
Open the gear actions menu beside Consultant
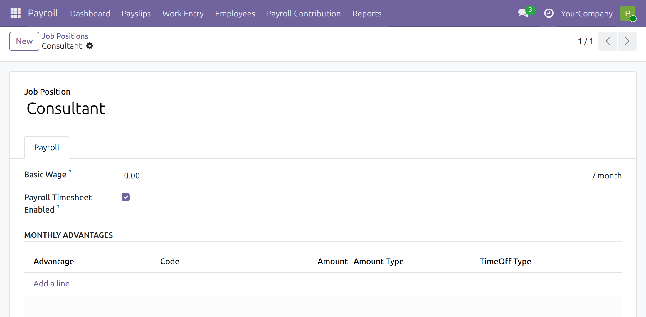(90, 46)
